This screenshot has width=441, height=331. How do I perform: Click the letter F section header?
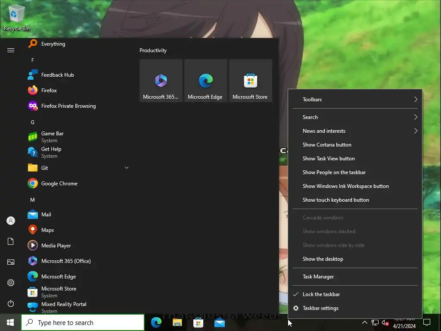[33, 60]
